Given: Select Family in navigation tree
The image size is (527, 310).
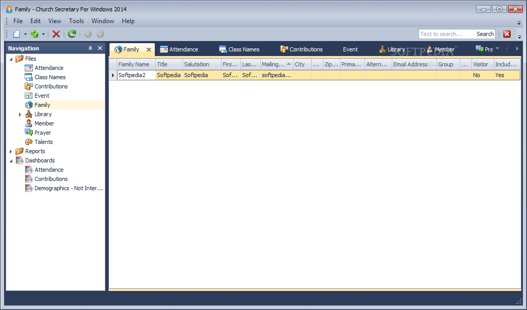Looking at the screenshot, I should [x=42, y=105].
